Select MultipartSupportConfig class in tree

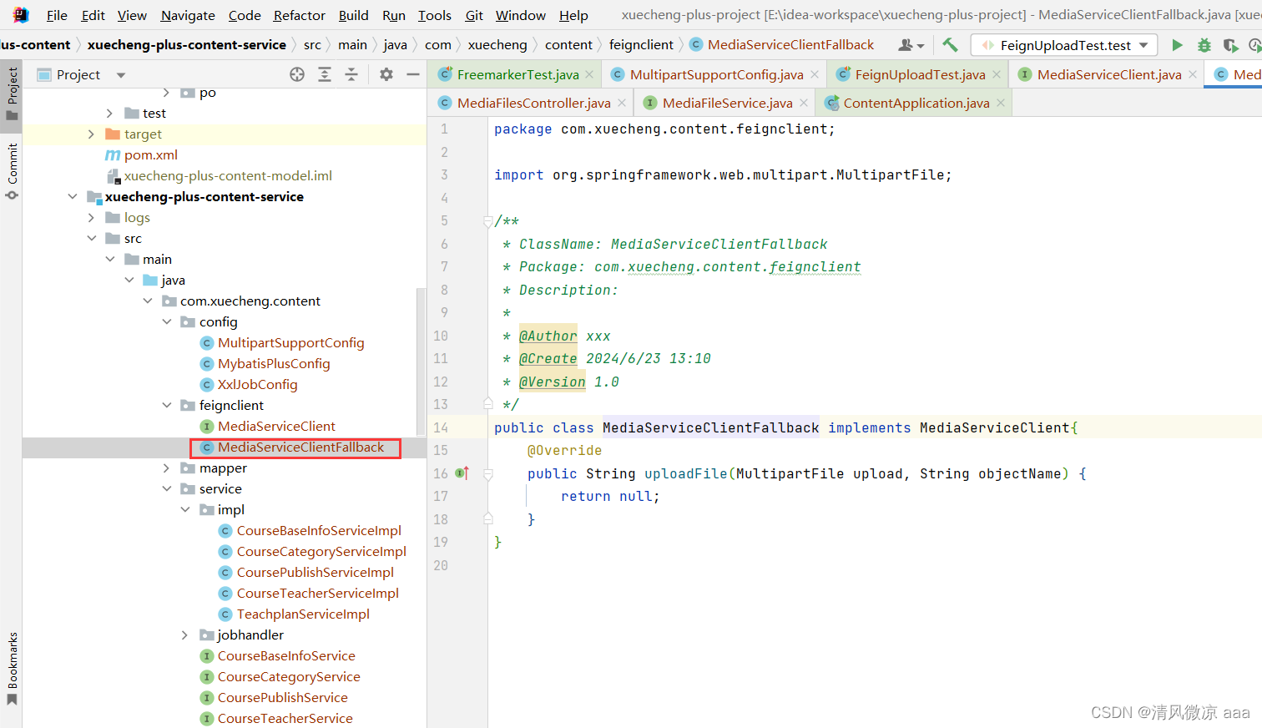coord(290,342)
